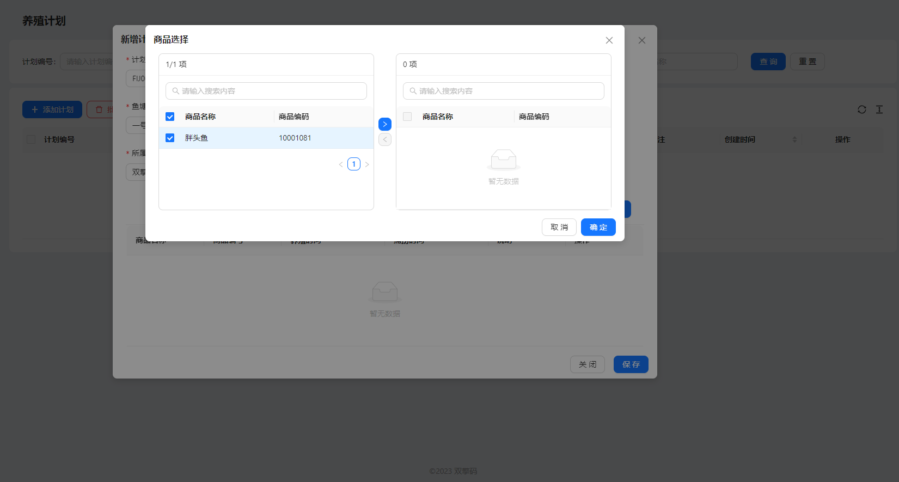The width and height of the screenshot is (899, 482).
Task: Click next page arrow in left list
Action: 367,164
